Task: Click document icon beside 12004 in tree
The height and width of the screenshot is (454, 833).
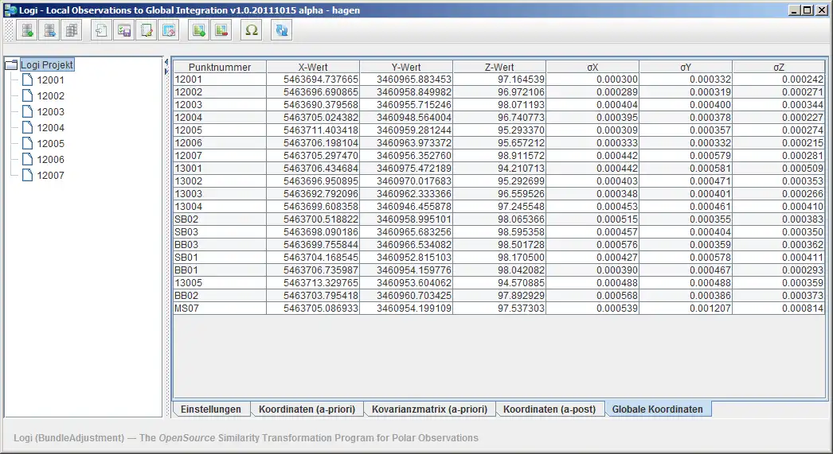Action: [27, 128]
